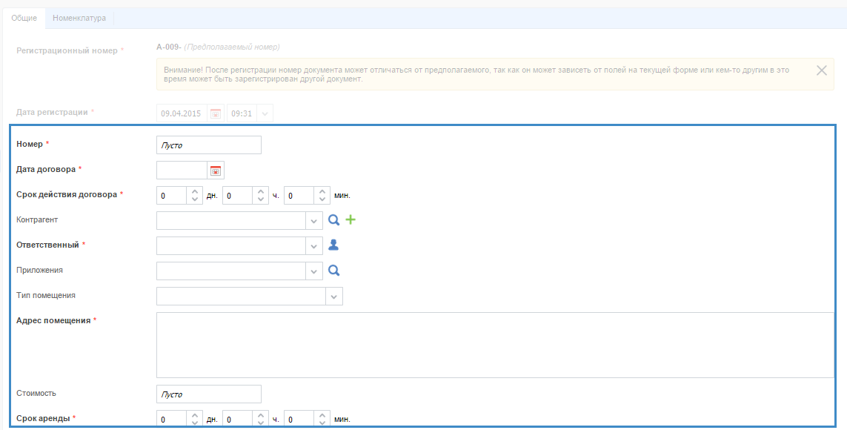Screen dimensions: 847x430
Task: Open calendar icon for Дата регистрации
Action: tap(216, 114)
